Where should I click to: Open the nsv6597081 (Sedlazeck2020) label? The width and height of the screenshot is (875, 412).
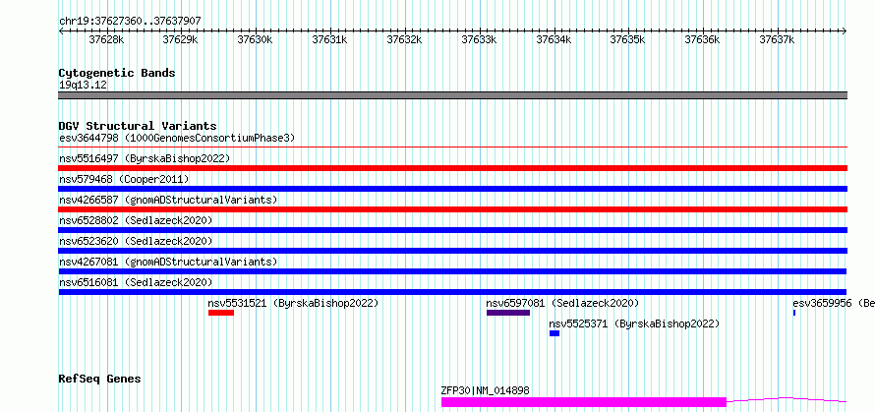pyautogui.click(x=562, y=303)
